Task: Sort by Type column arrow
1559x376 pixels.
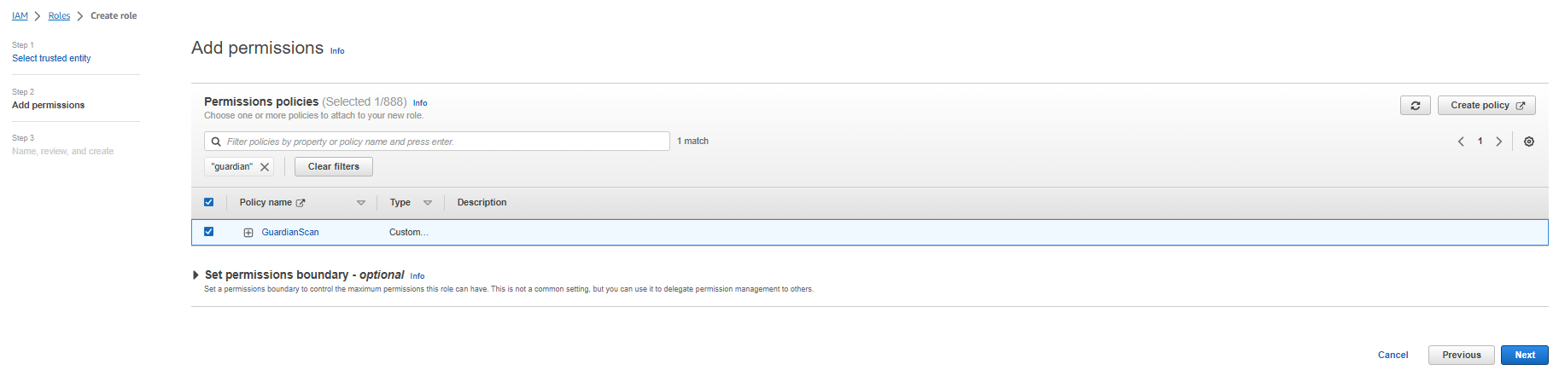Action: point(428,203)
